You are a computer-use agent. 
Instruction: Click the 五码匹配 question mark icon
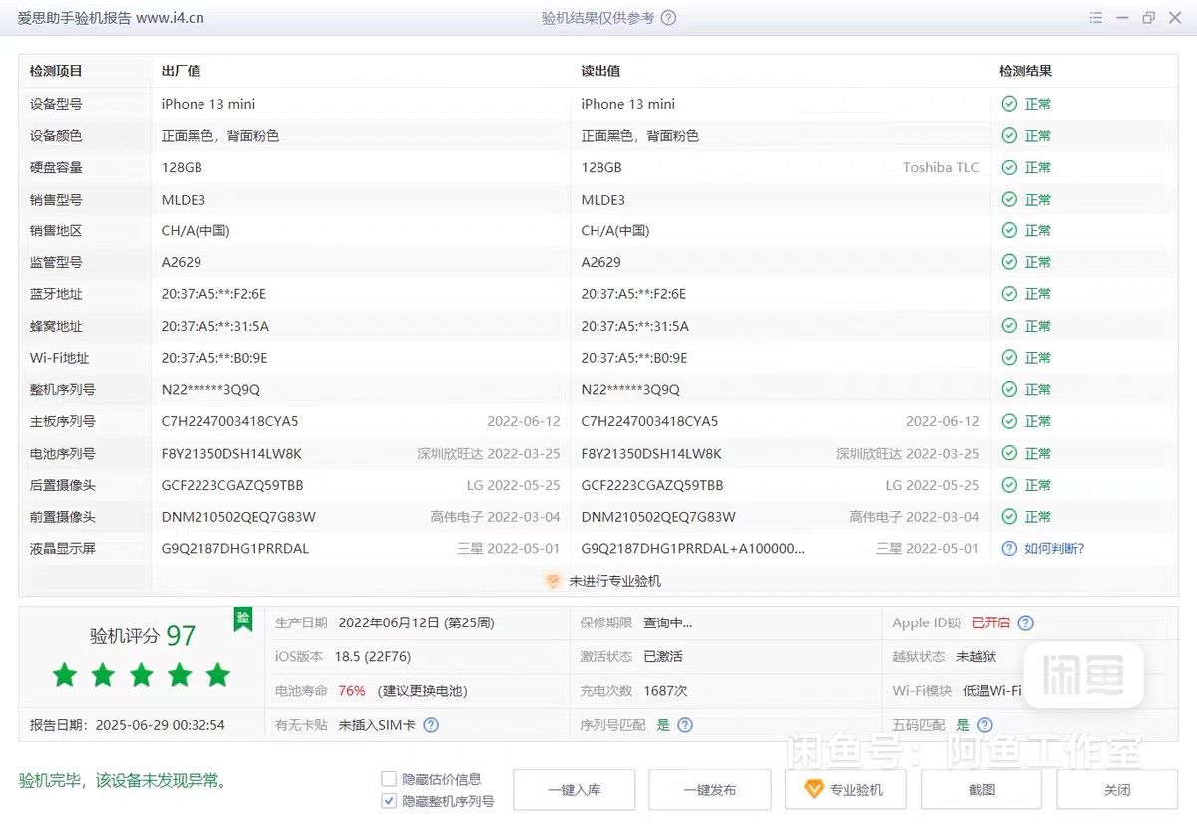985,725
